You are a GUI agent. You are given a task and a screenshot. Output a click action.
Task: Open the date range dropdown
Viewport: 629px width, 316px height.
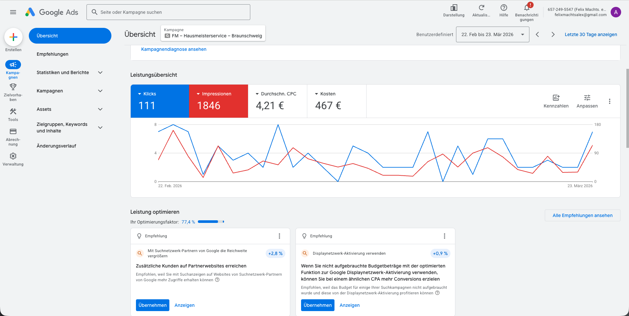coord(492,34)
